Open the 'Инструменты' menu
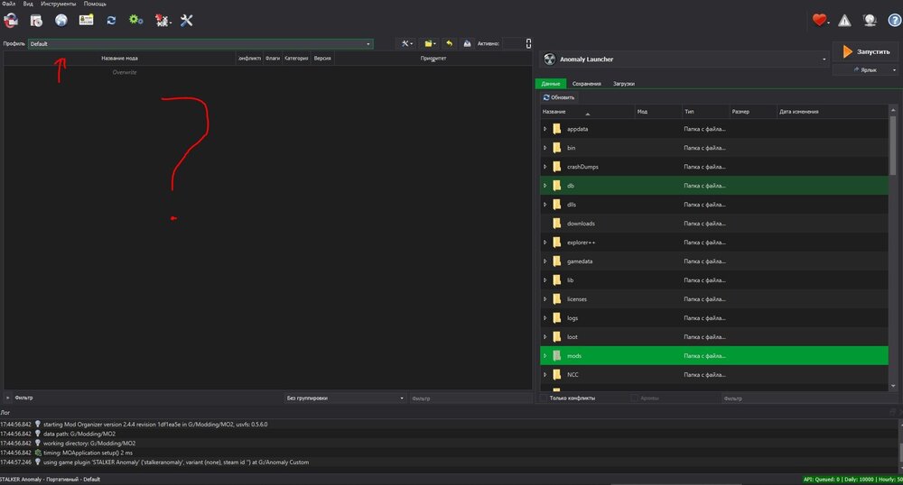Screen dimensions: 903x485 point(59,4)
